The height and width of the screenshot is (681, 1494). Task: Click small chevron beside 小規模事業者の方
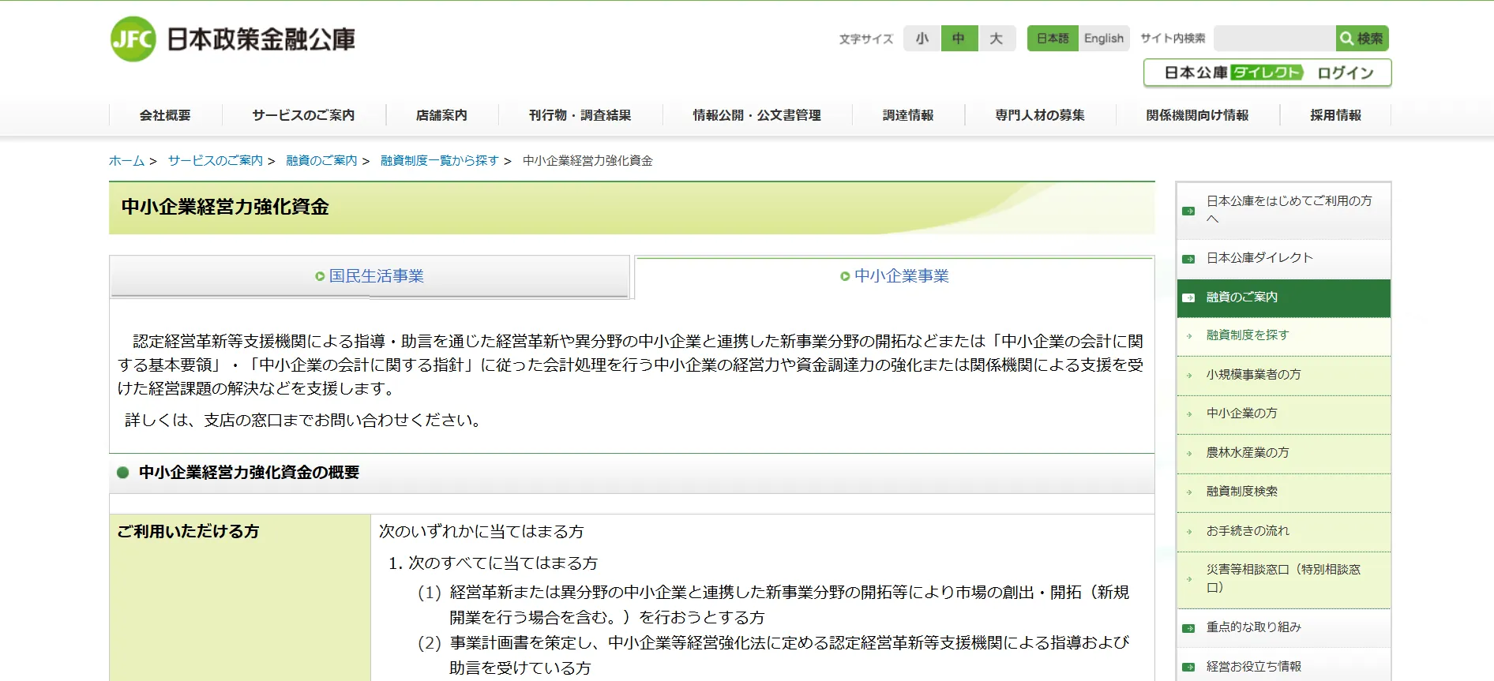click(1189, 376)
